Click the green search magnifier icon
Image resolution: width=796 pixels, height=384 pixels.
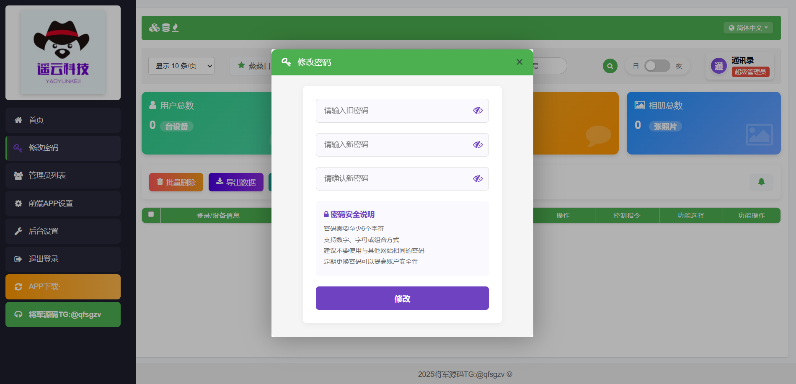coord(610,66)
